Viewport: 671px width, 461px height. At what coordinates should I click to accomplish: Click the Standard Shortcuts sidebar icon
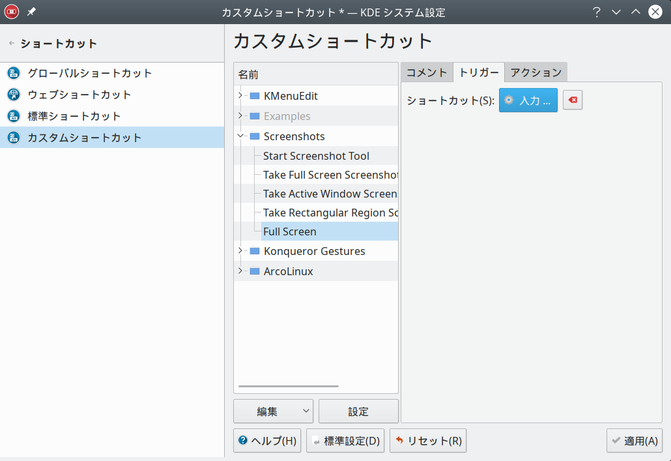coord(14,116)
